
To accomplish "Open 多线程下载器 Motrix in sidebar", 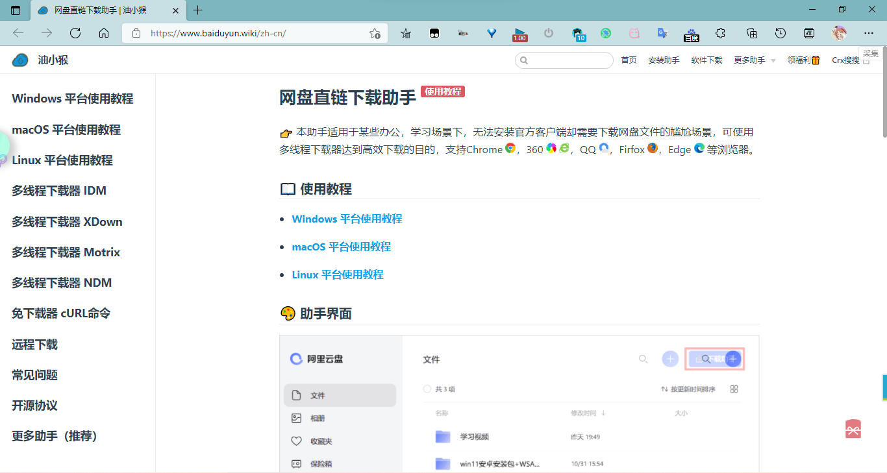I will point(66,252).
